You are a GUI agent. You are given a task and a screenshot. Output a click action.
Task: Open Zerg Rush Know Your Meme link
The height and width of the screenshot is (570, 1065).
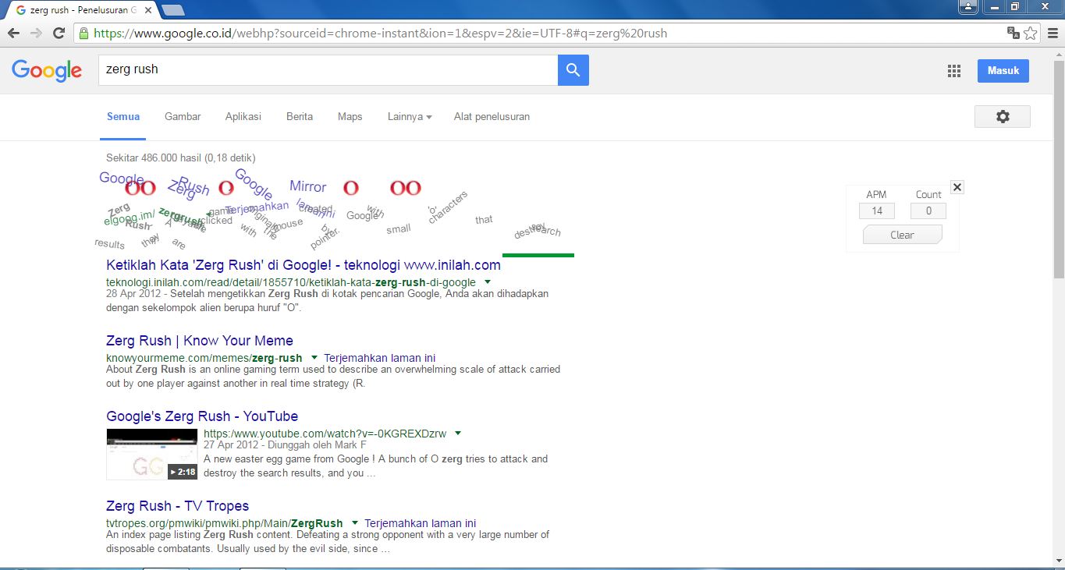pyautogui.click(x=200, y=341)
